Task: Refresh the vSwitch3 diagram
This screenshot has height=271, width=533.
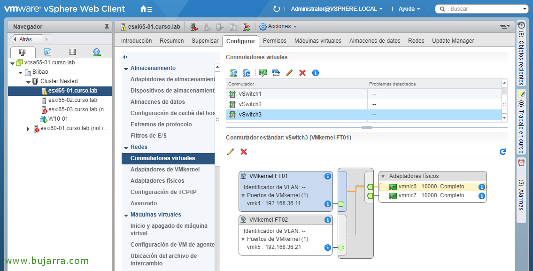Action: (503, 152)
